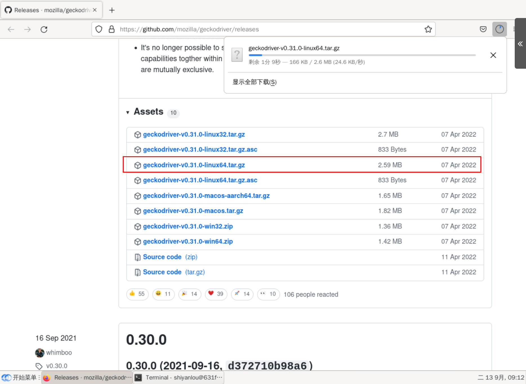This screenshot has width=526, height=384.
Task: Download geckodriver-v0.31.0-macos.tar.gz
Action: 193,211
